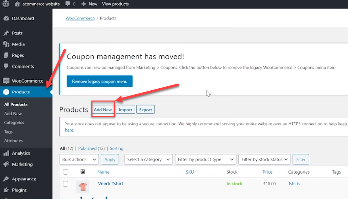Click the Filter button
348x199 pixels.
[x=301, y=159]
